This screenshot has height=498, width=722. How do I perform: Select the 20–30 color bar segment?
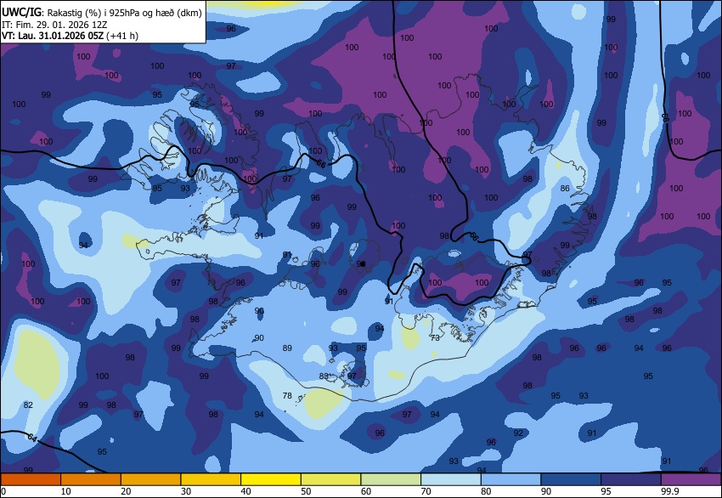150,479
